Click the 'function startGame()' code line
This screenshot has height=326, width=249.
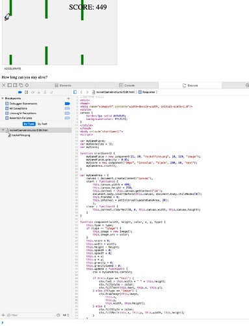point(98,153)
